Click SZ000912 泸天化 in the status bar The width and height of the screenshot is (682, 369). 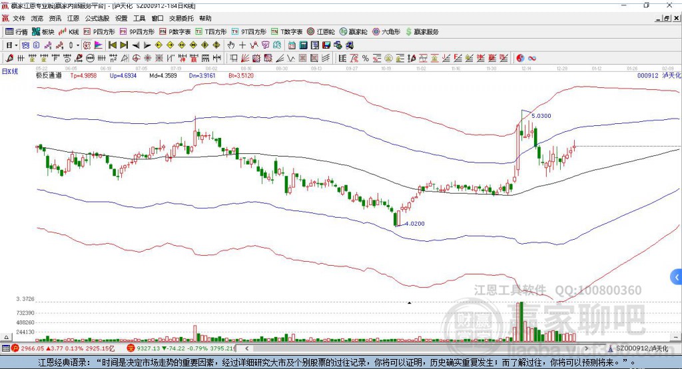[642, 348]
